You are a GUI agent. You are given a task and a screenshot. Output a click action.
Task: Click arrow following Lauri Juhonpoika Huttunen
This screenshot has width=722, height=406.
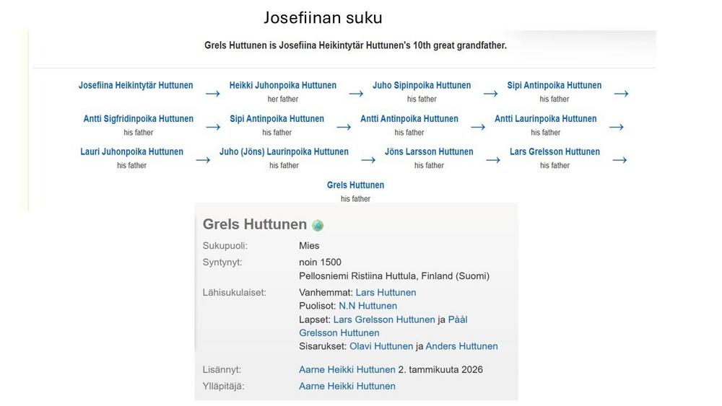[x=203, y=160]
